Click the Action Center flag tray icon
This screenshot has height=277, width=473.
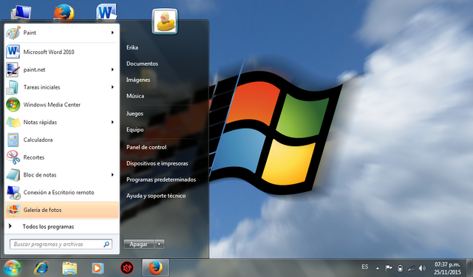point(389,267)
